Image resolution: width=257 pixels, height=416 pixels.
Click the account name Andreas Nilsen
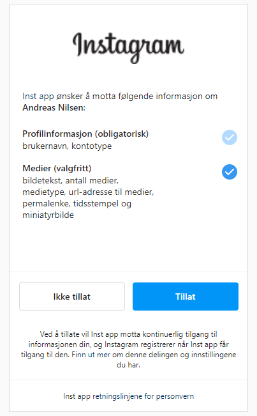(x=54, y=108)
